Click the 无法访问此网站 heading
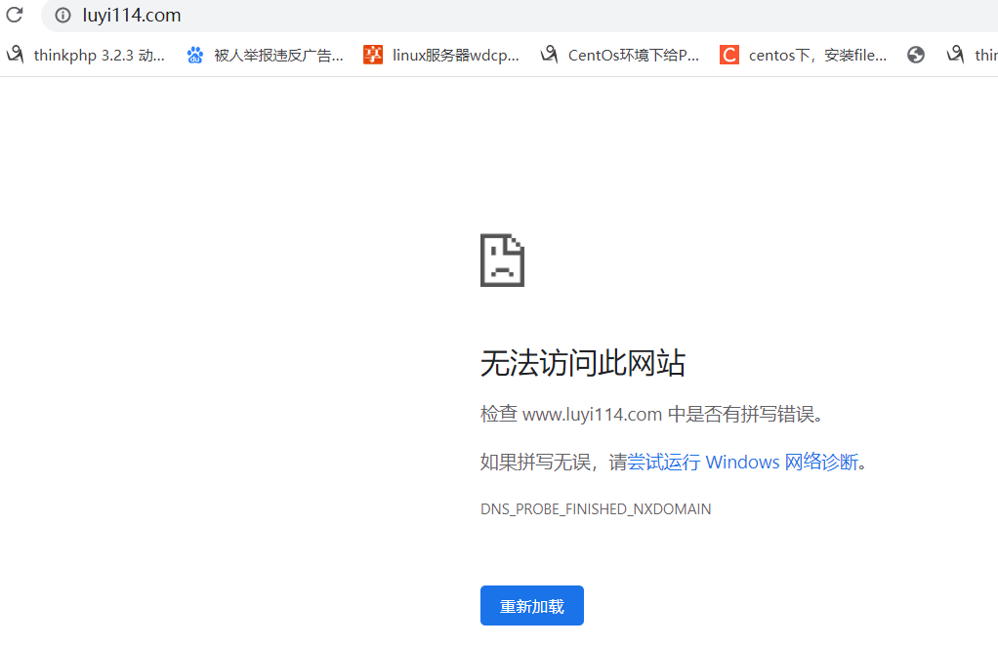This screenshot has width=998, height=646. (582, 364)
